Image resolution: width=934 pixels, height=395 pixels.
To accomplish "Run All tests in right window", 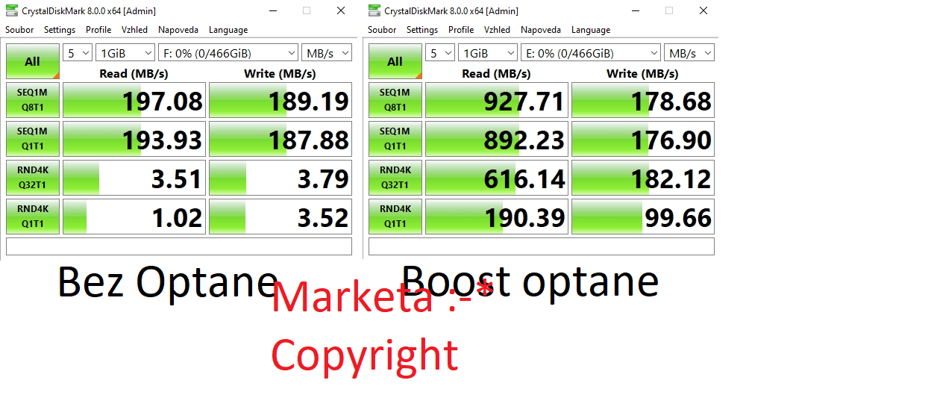I will point(395,61).
